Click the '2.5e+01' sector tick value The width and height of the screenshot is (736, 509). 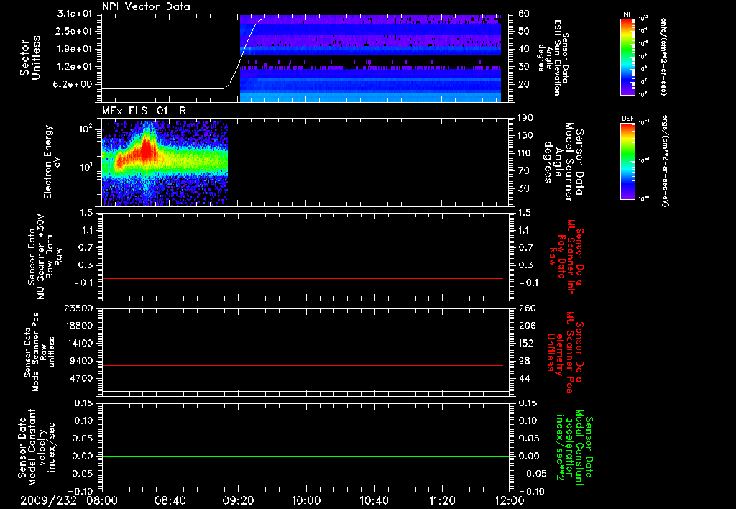tap(75, 31)
